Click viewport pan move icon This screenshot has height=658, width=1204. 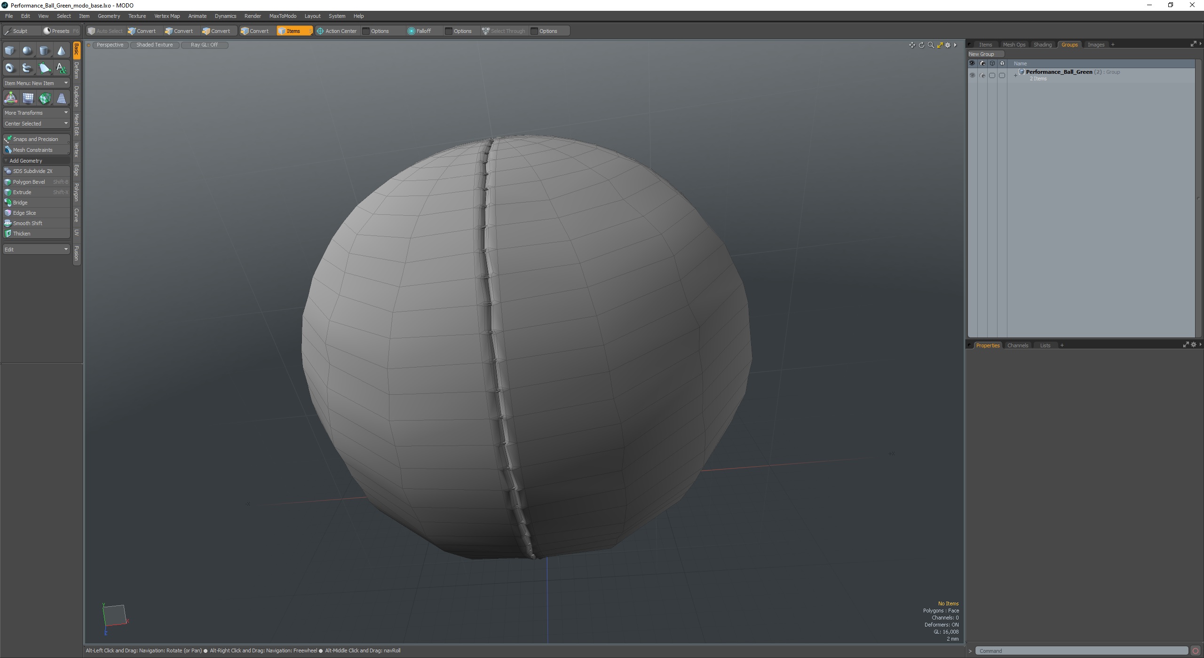[x=912, y=45]
